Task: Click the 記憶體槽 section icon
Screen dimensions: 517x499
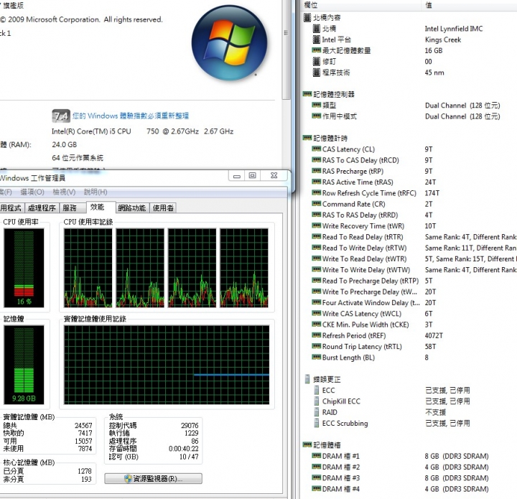Action: click(x=307, y=444)
